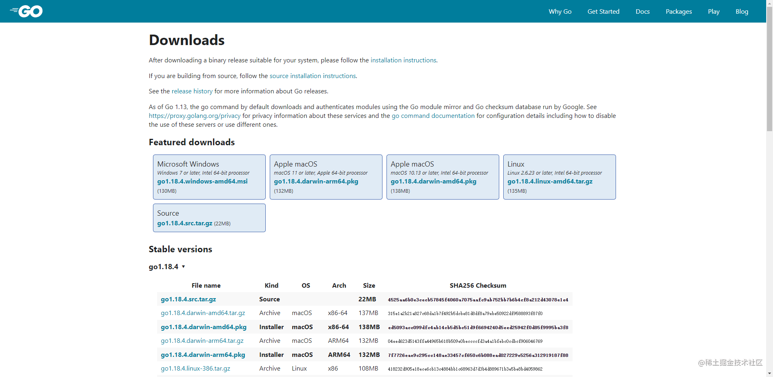Open the Play playground link
Image resolution: width=773 pixels, height=377 pixels.
tap(714, 11)
